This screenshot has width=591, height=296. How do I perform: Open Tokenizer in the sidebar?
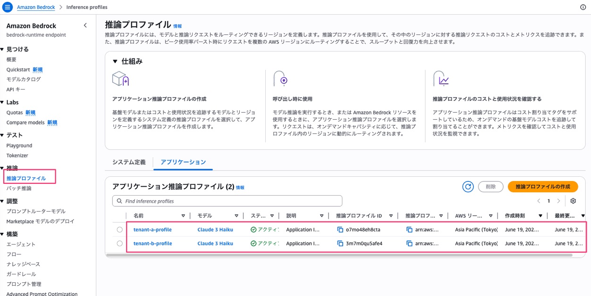click(x=17, y=156)
